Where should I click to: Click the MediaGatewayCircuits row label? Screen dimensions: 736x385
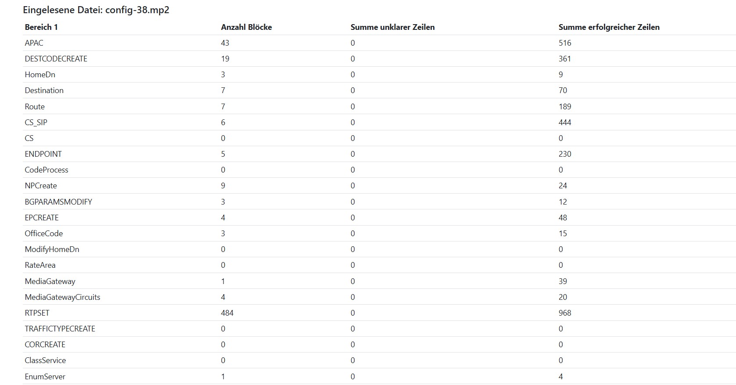63,297
